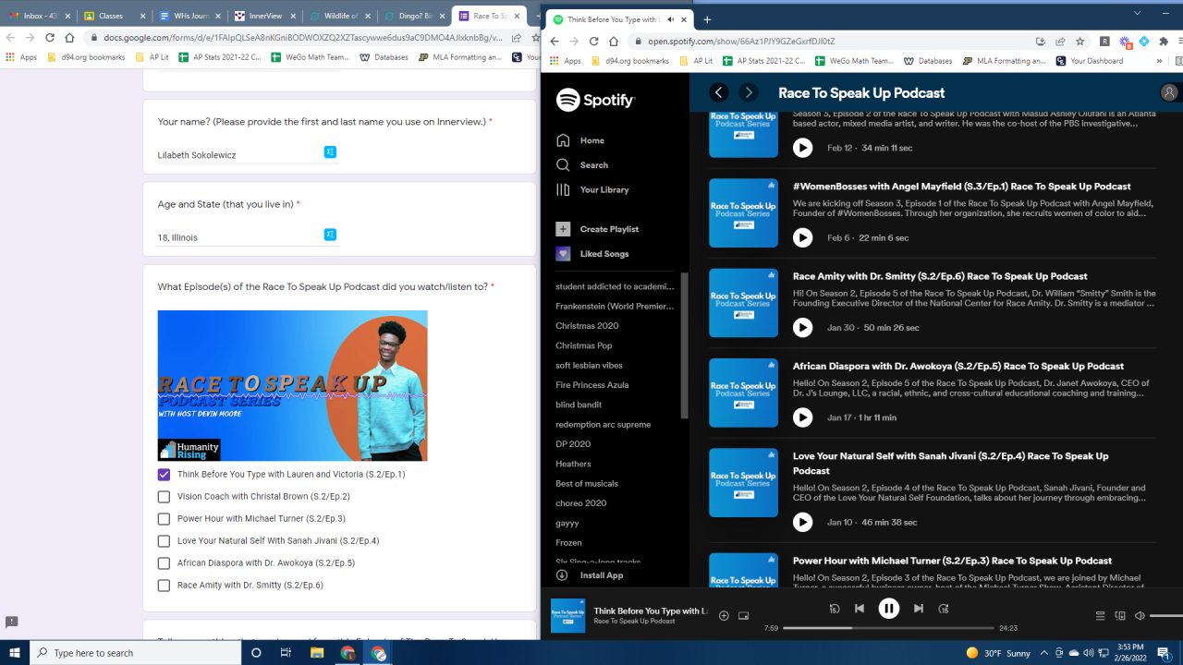Uncheck Think Before You Type checkbox
Screen dimensions: 1183x665
164,475
